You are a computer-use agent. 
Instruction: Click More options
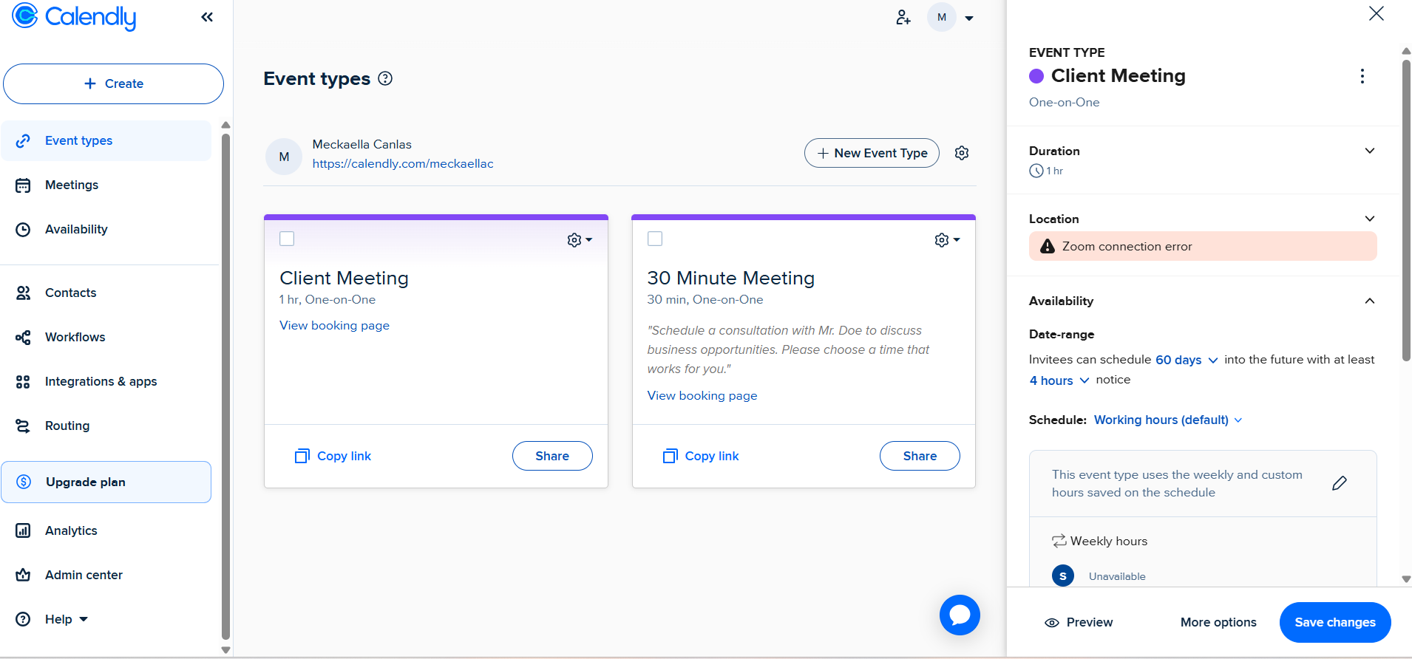coord(1218,622)
